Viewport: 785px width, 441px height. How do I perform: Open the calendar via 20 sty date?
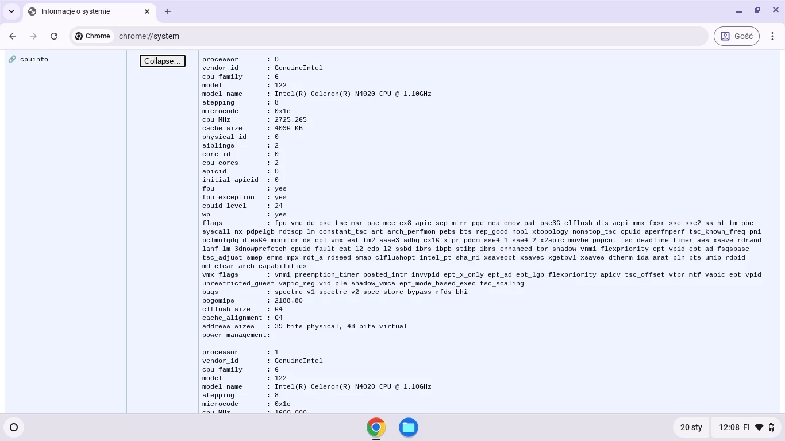[691, 427]
